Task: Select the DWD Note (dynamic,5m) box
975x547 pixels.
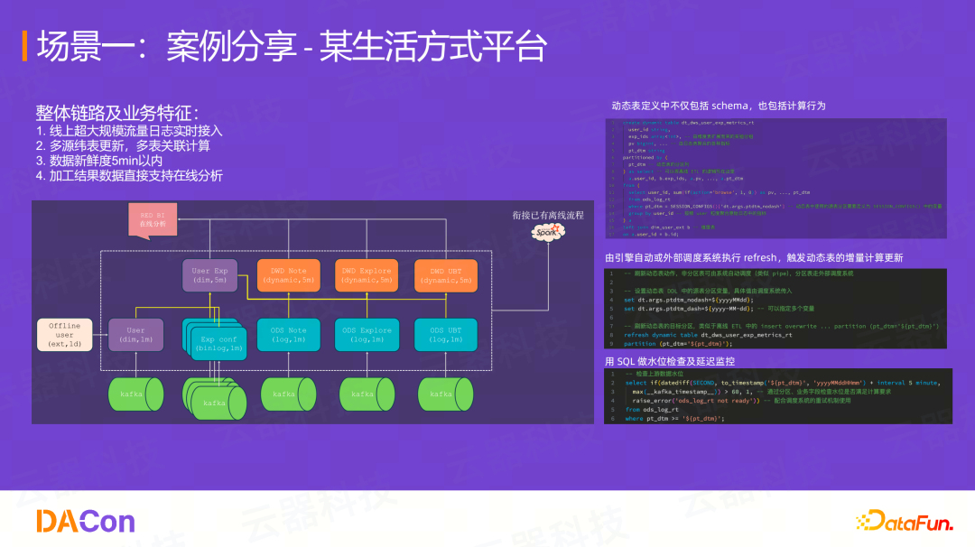Action: 289,275
